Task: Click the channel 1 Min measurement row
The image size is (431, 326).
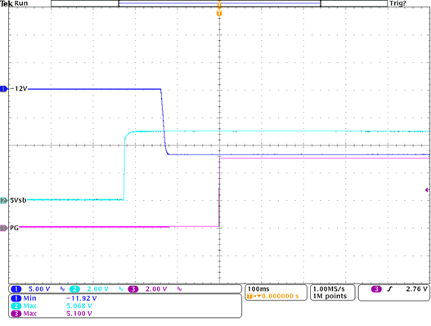Action: click(54, 298)
